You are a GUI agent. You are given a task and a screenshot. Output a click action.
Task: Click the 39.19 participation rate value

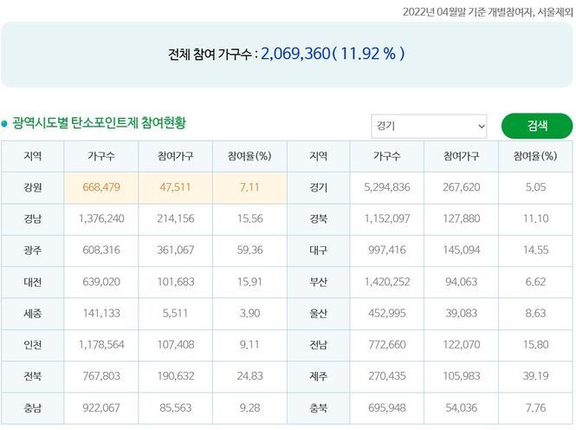[x=535, y=376]
